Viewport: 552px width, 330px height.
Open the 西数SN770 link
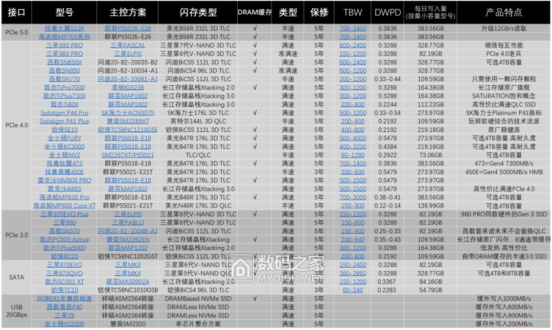click(64, 79)
